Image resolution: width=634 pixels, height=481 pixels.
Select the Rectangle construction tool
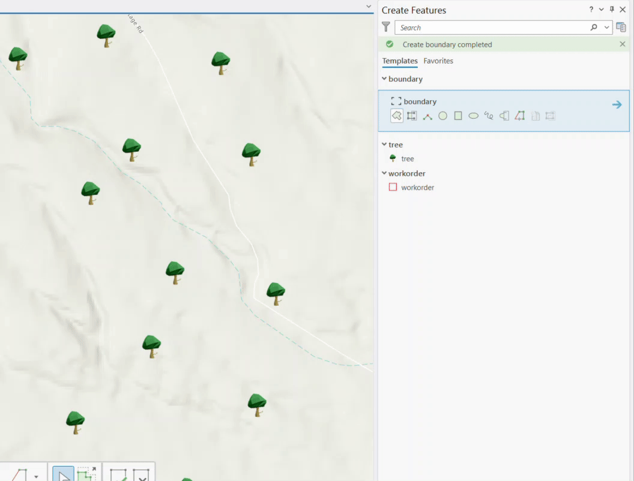point(458,116)
